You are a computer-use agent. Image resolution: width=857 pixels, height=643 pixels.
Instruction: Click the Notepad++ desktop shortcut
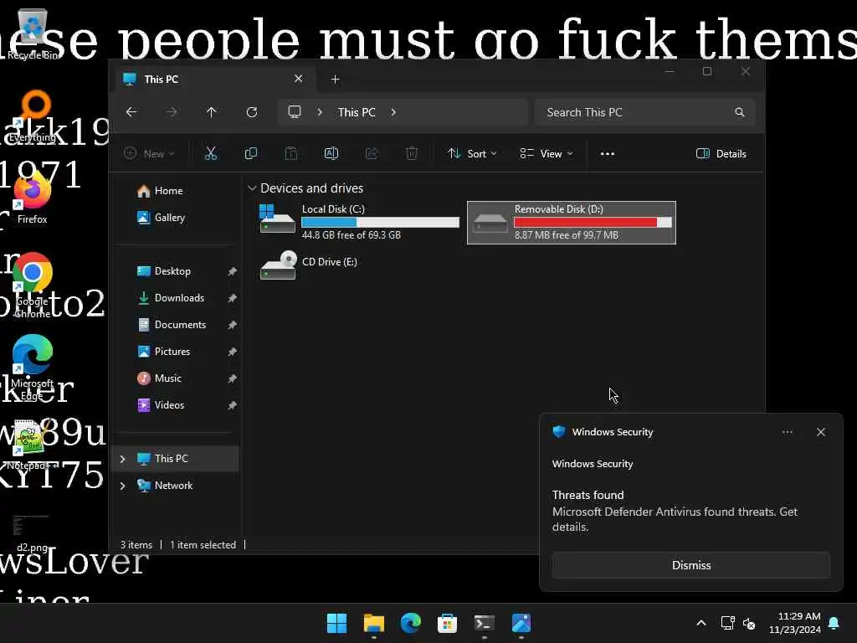pos(33,445)
